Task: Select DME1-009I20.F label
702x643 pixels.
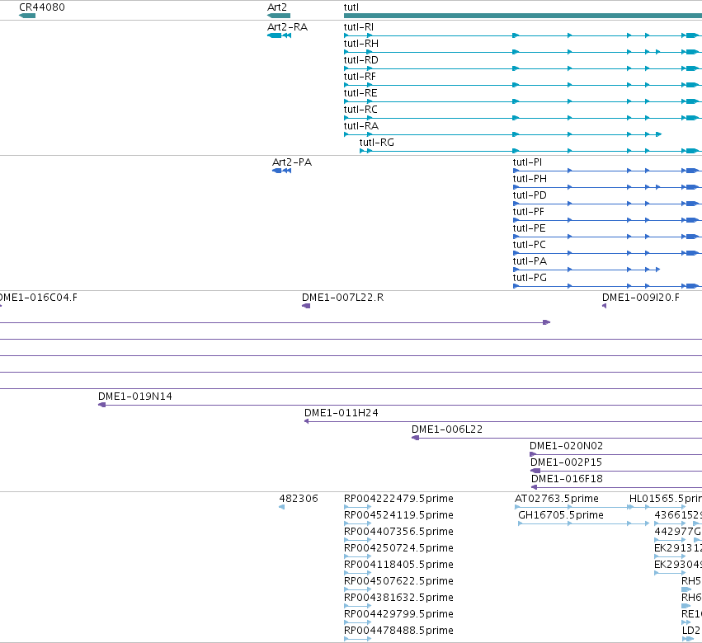Action: (x=641, y=298)
